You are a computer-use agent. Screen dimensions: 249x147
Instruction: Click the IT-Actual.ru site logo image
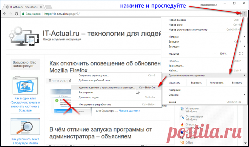(24, 36)
